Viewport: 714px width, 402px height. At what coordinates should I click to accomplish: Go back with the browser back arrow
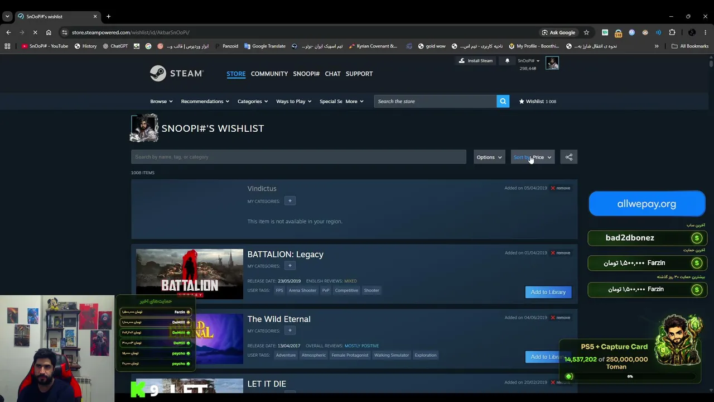click(8, 32)
